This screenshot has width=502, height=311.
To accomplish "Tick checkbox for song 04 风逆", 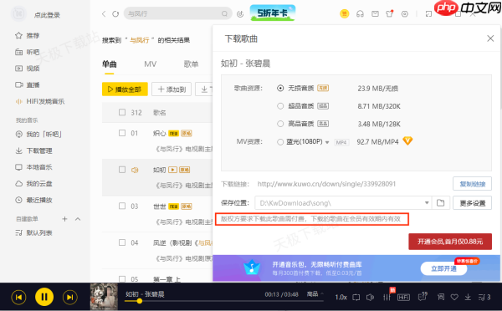I will click(122, 242).
